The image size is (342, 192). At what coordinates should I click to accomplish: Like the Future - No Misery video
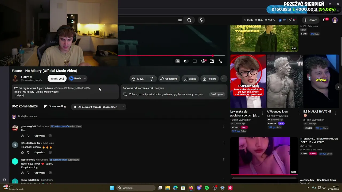coord(138,79)
